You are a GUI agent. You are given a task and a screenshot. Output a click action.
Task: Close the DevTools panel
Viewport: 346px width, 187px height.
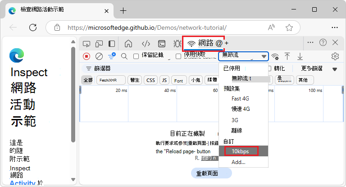(x=335, y=42)
